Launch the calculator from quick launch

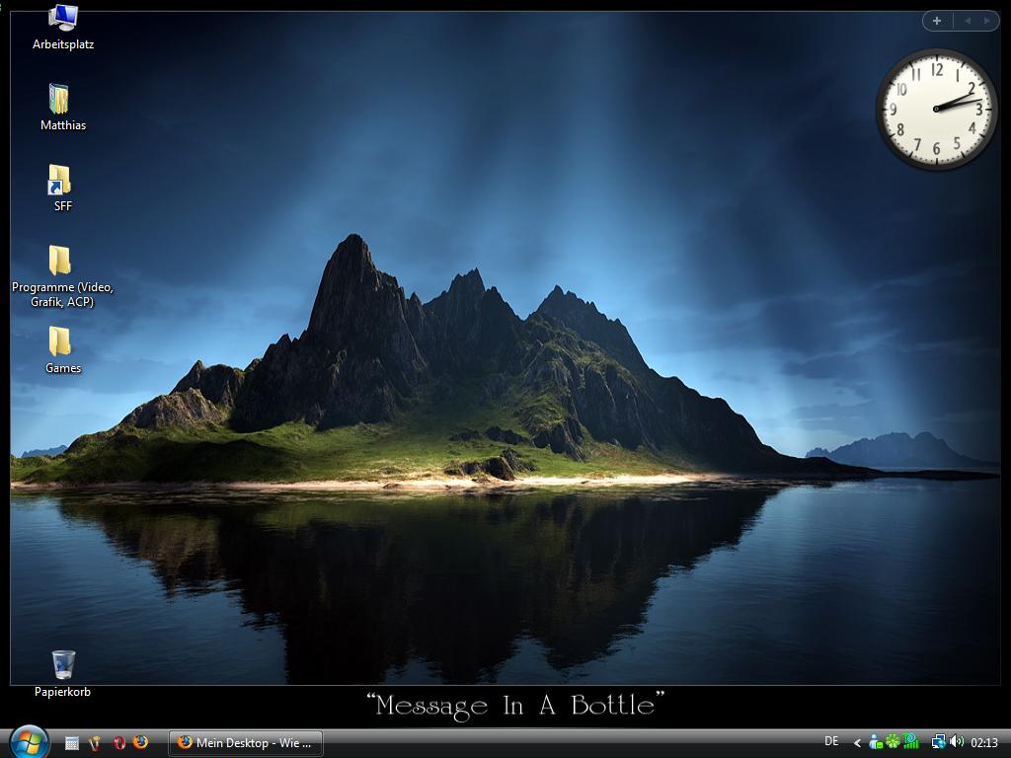[x=72, y=742]
